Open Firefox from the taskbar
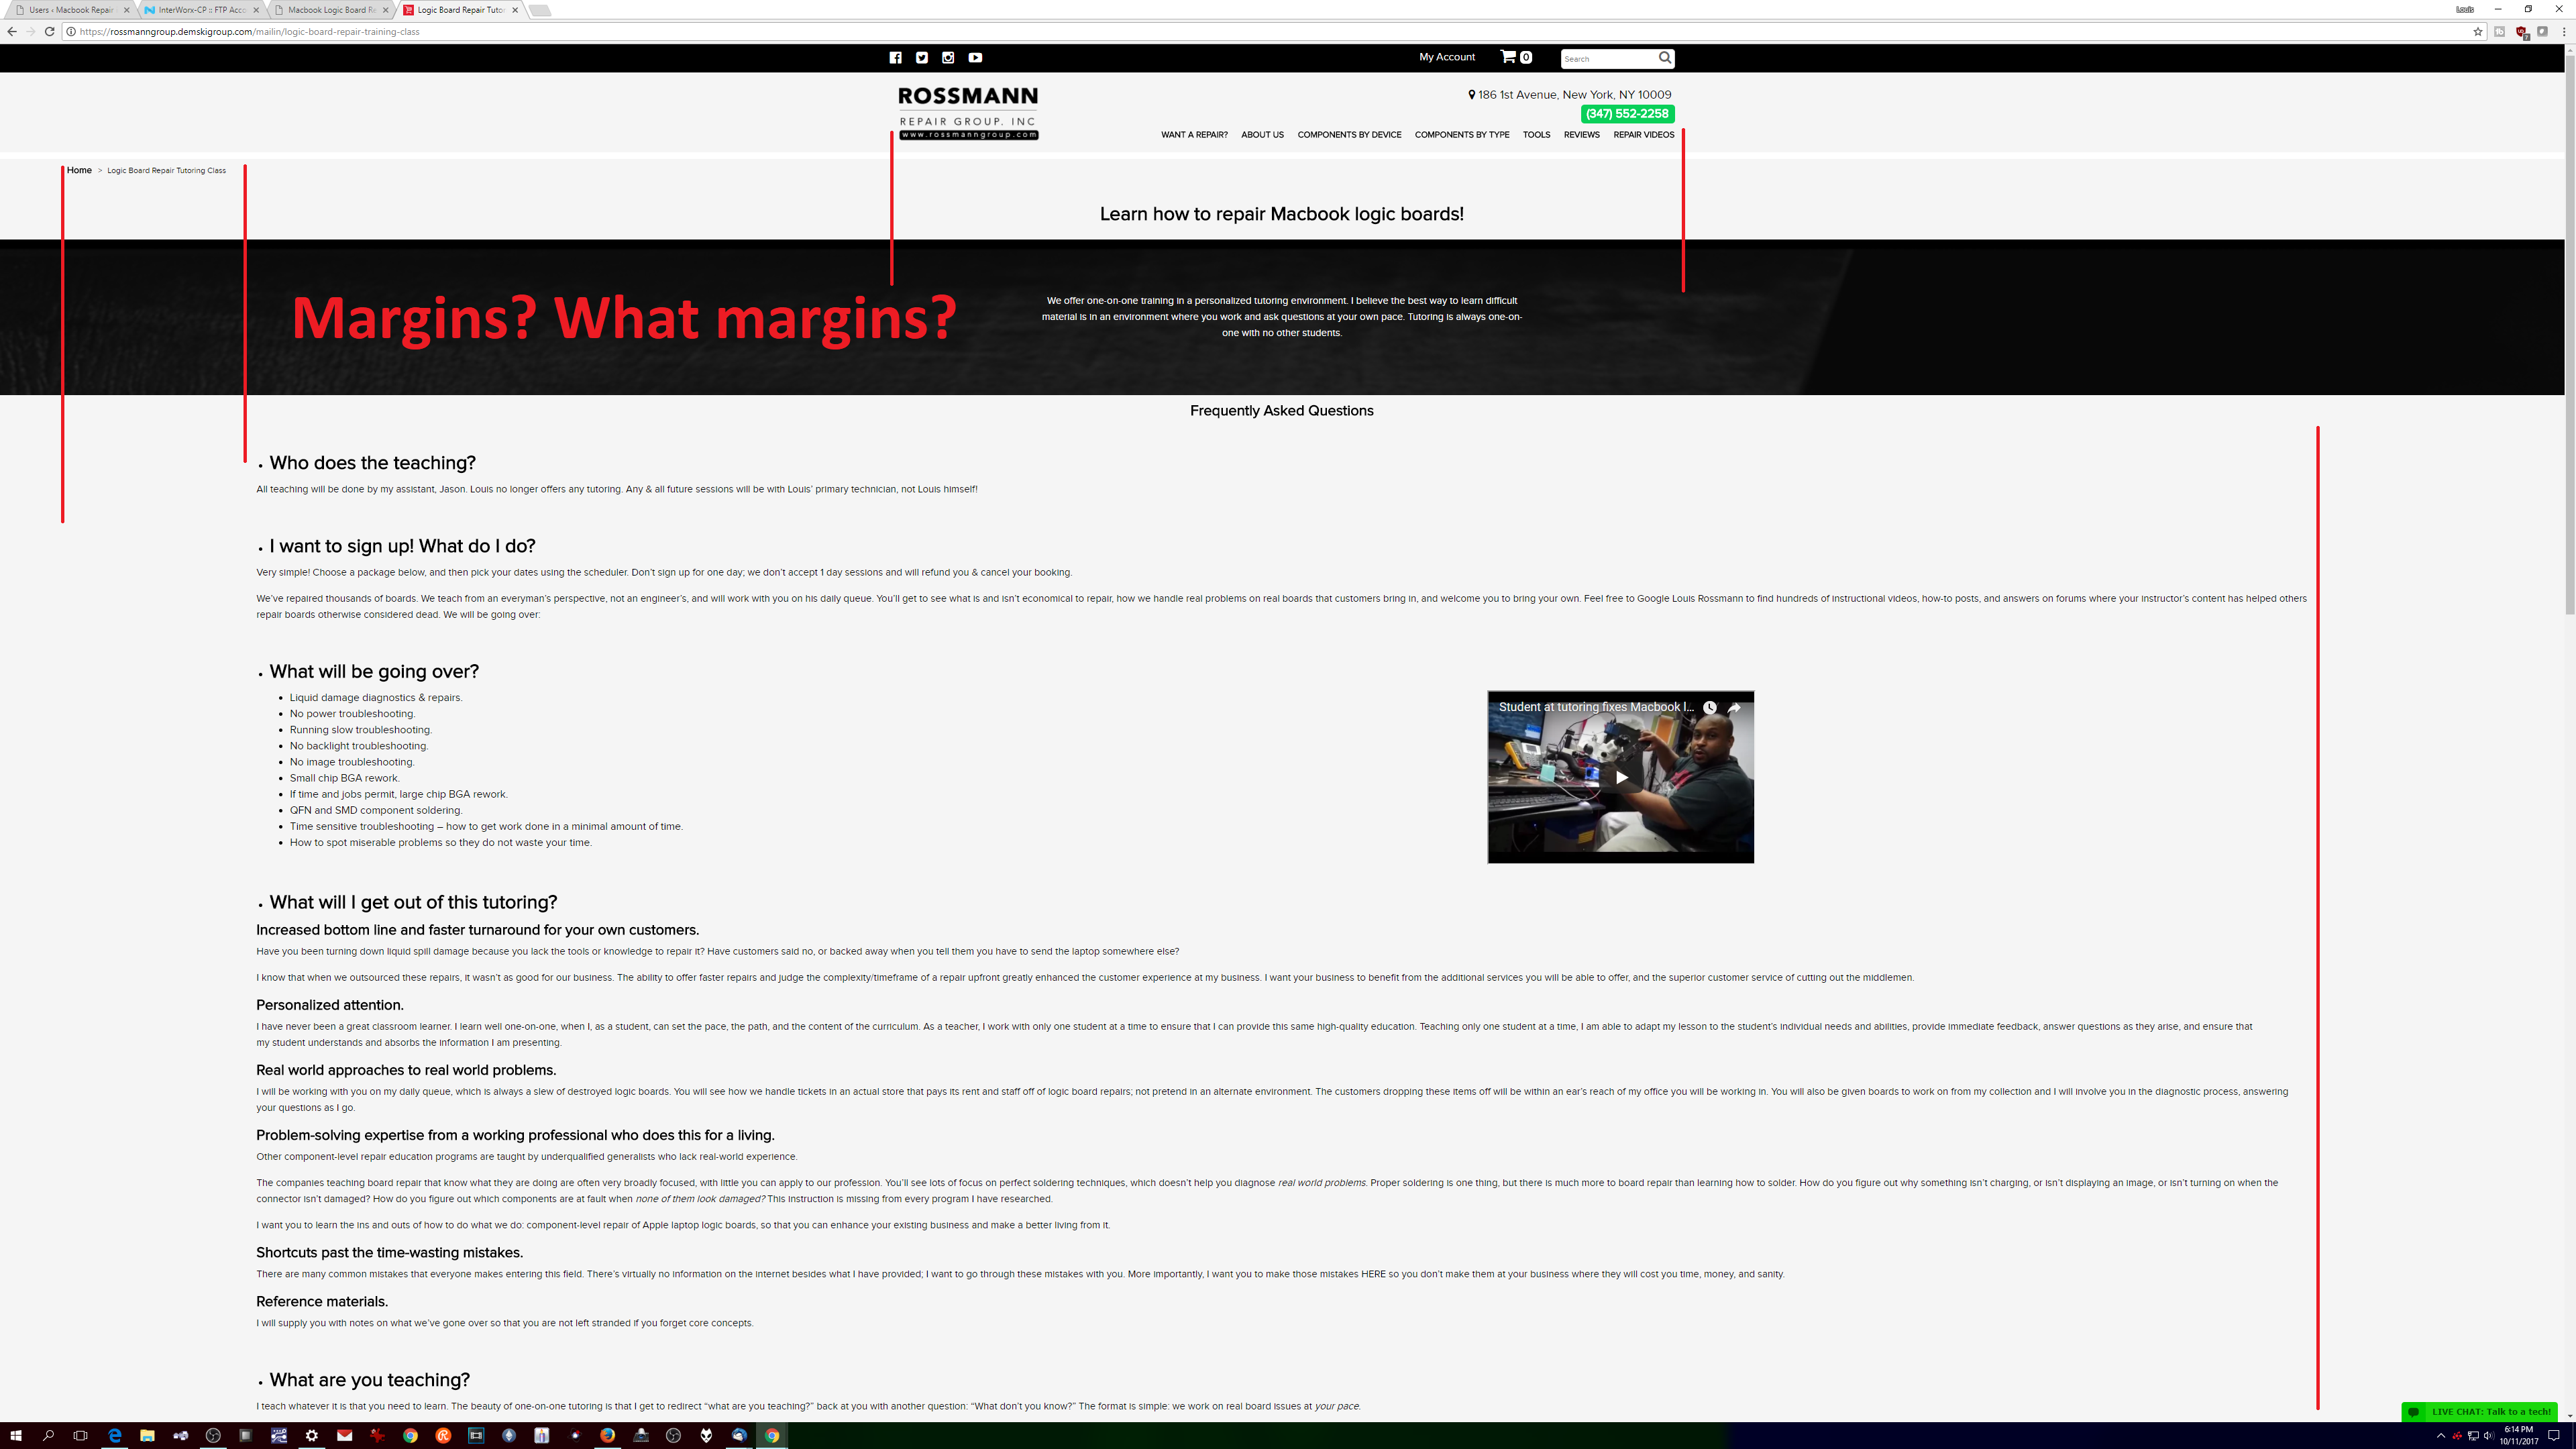The height and width of the screenshot is (1449, 2576). coord(607,1435)
